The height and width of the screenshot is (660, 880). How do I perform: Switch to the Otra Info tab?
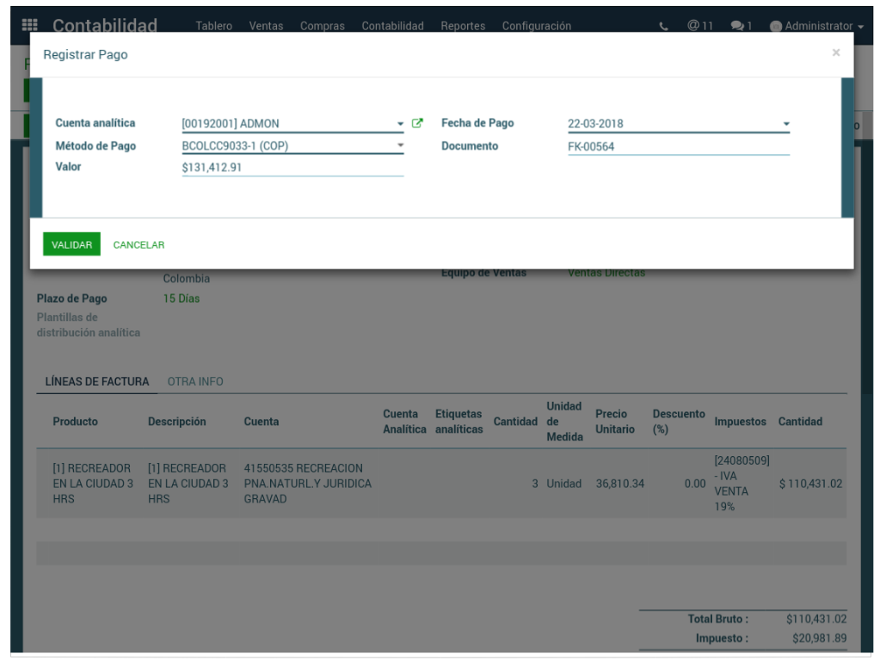click(195, 381)
